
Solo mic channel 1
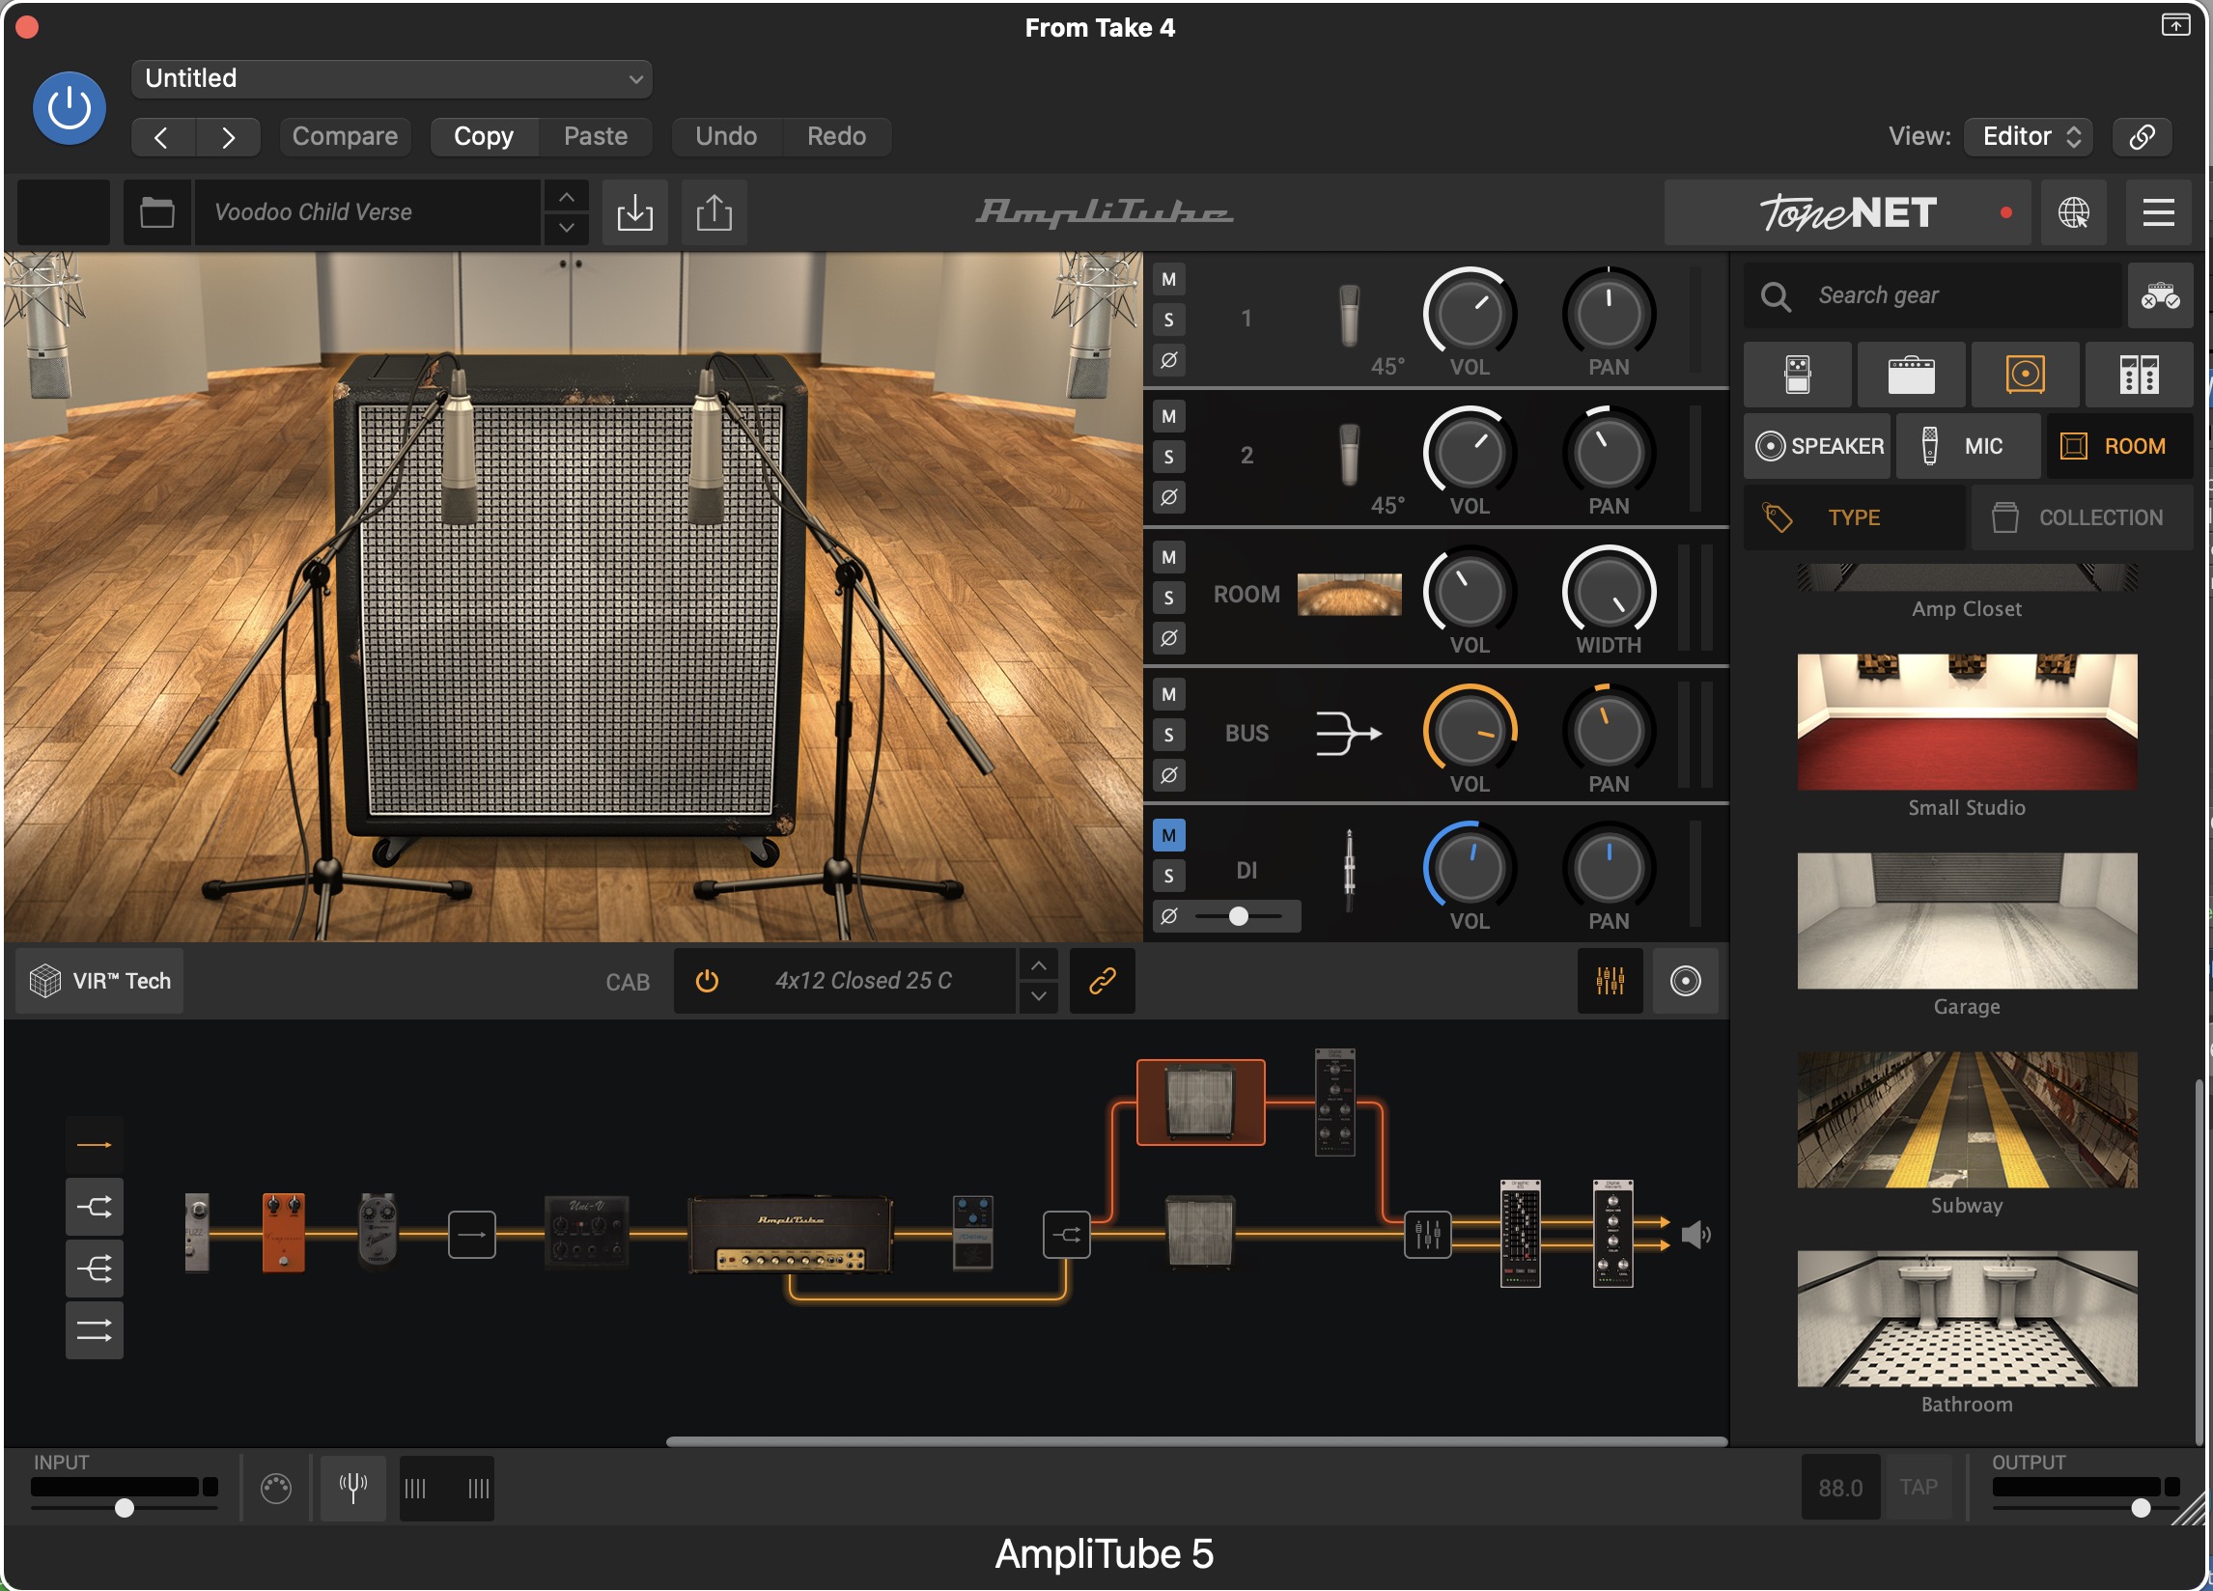point(1169,320)
